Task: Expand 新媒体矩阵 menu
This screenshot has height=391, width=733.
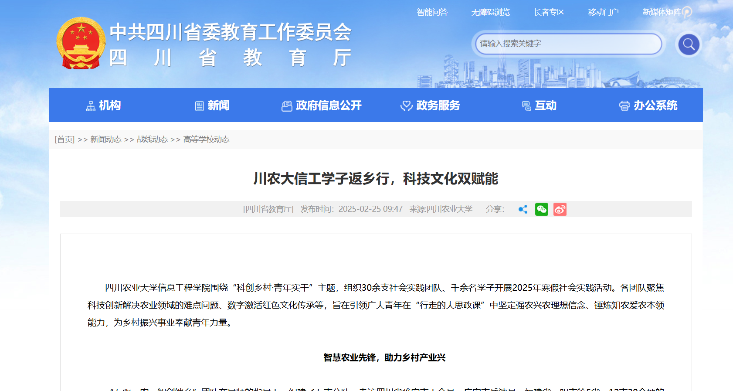Action: pyautogui.click(x=662, y=12)
